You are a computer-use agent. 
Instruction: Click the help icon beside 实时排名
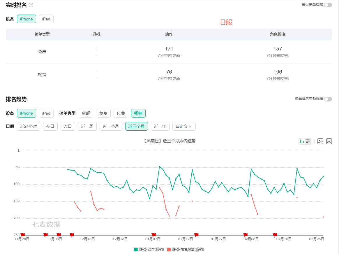coord(31,5)
